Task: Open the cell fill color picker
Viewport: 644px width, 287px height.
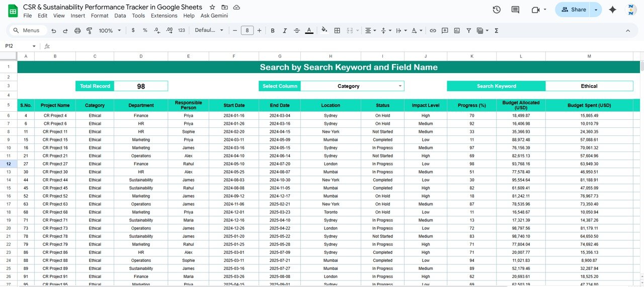Action: (x=324, y=31)
